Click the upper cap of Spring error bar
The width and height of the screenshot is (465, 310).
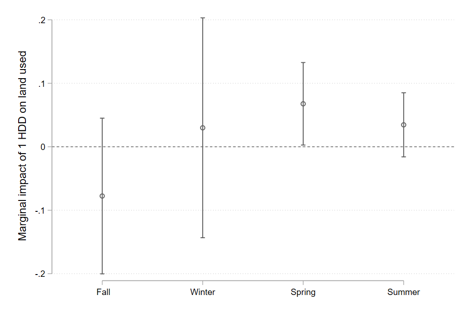(x=303, y=62)
